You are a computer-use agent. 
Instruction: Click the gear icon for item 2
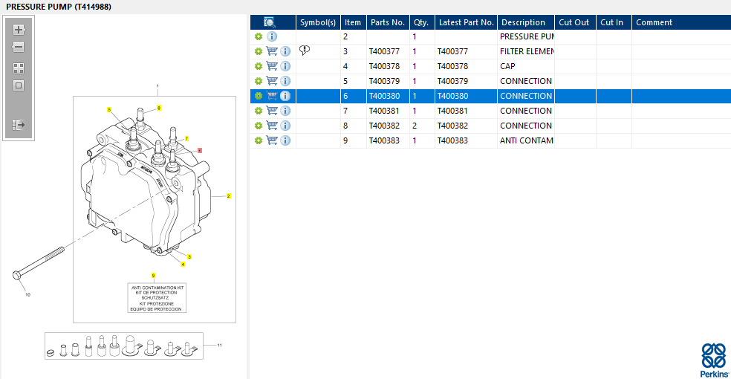[x=259, y=36]
